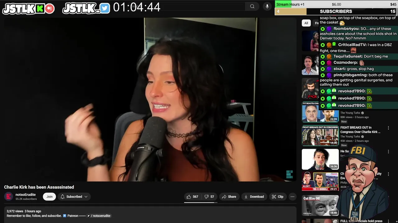
Task: Click fbombs4you chat username
Action: click(346, 28)
